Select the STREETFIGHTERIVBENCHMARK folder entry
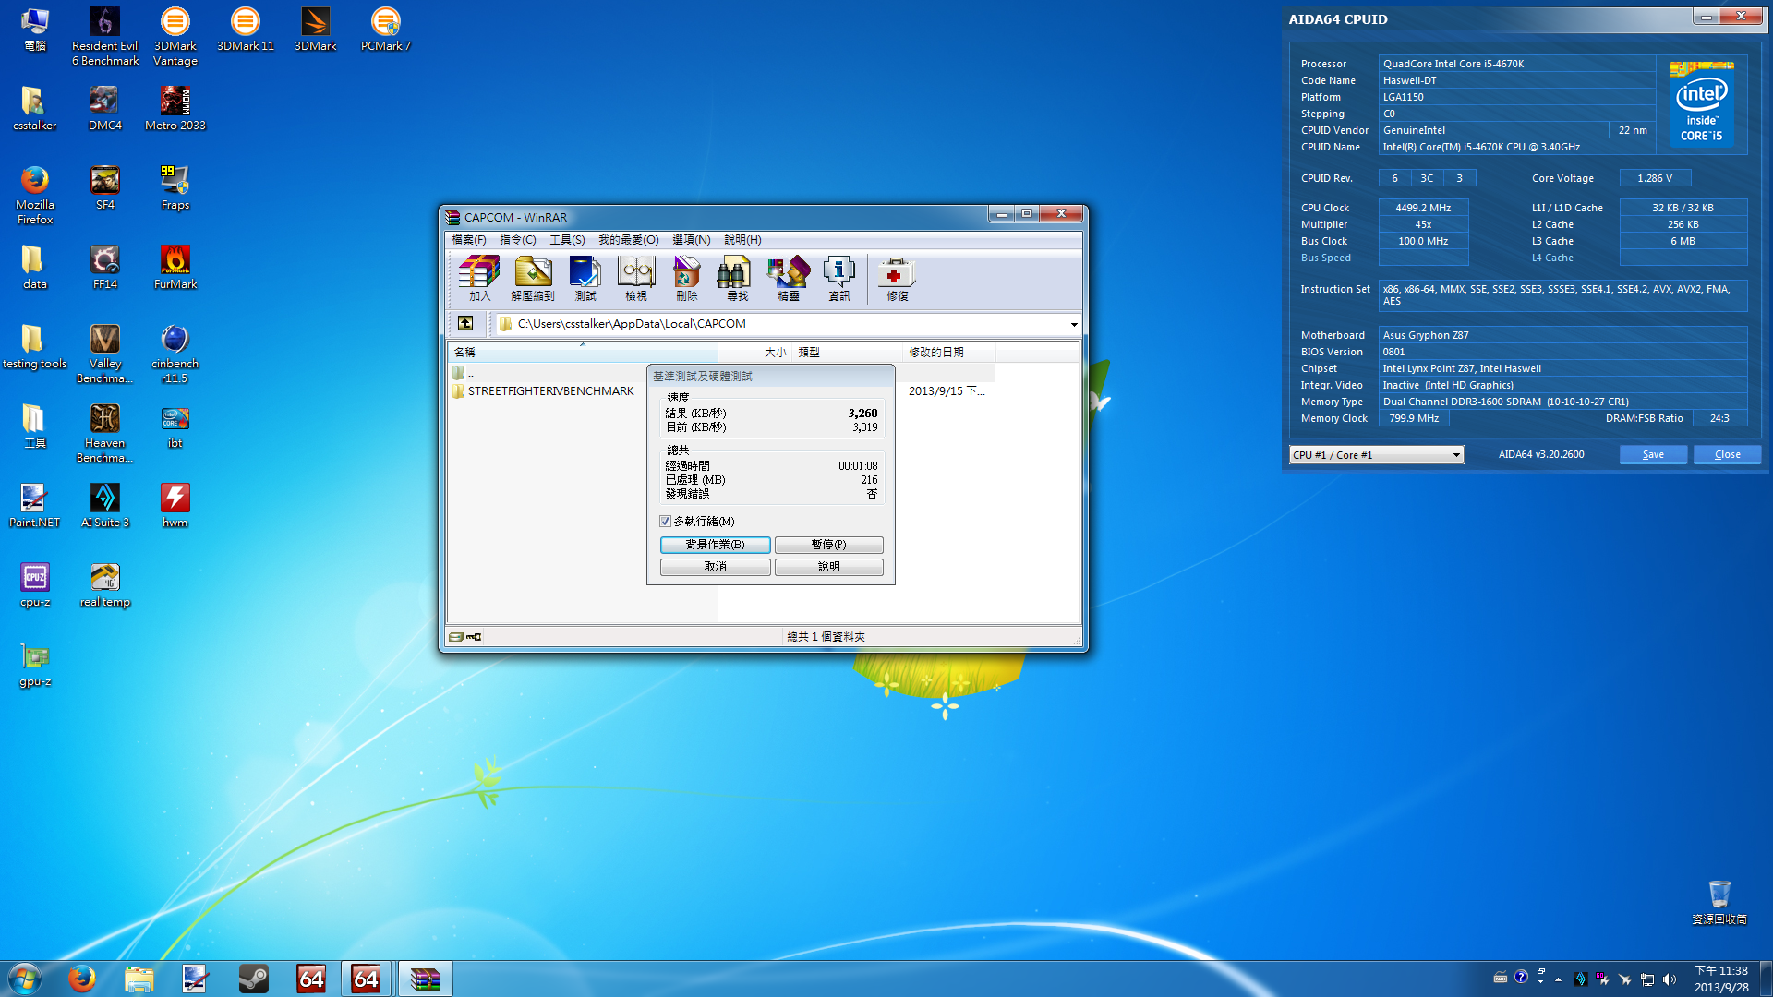The image size is (1773, 997). coord(550,391)
